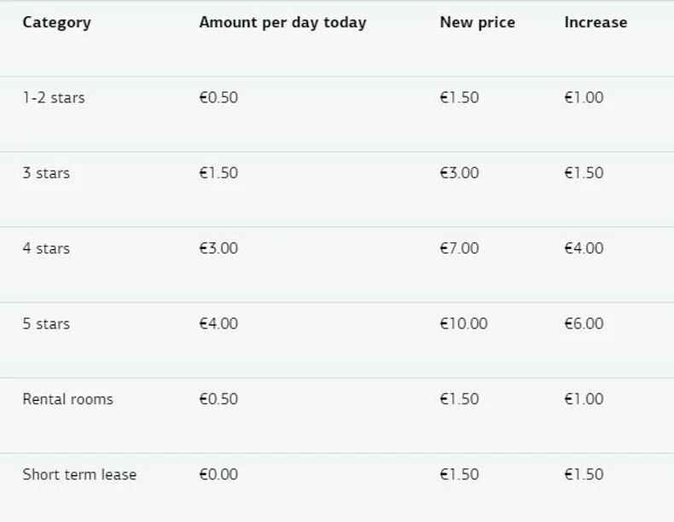This screenshot has width=674, height=522.
Task: Click the Short term lease cell
Action: (x=79, y=474)
